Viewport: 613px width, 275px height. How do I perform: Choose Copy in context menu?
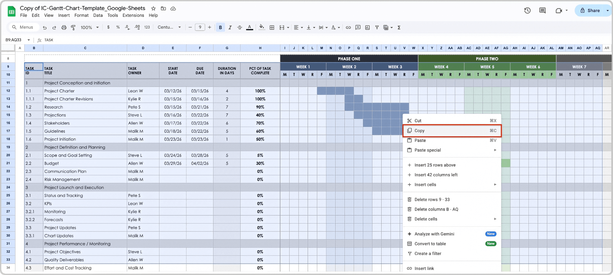[x=452, y=131]
